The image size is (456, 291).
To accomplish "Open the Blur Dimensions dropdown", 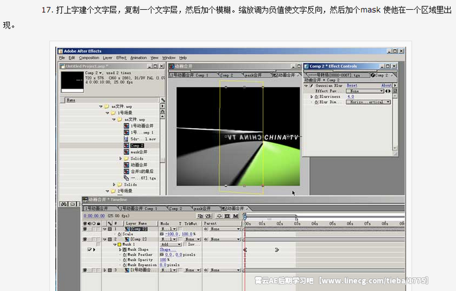I will pyautogui.click(x=368, y=102).
